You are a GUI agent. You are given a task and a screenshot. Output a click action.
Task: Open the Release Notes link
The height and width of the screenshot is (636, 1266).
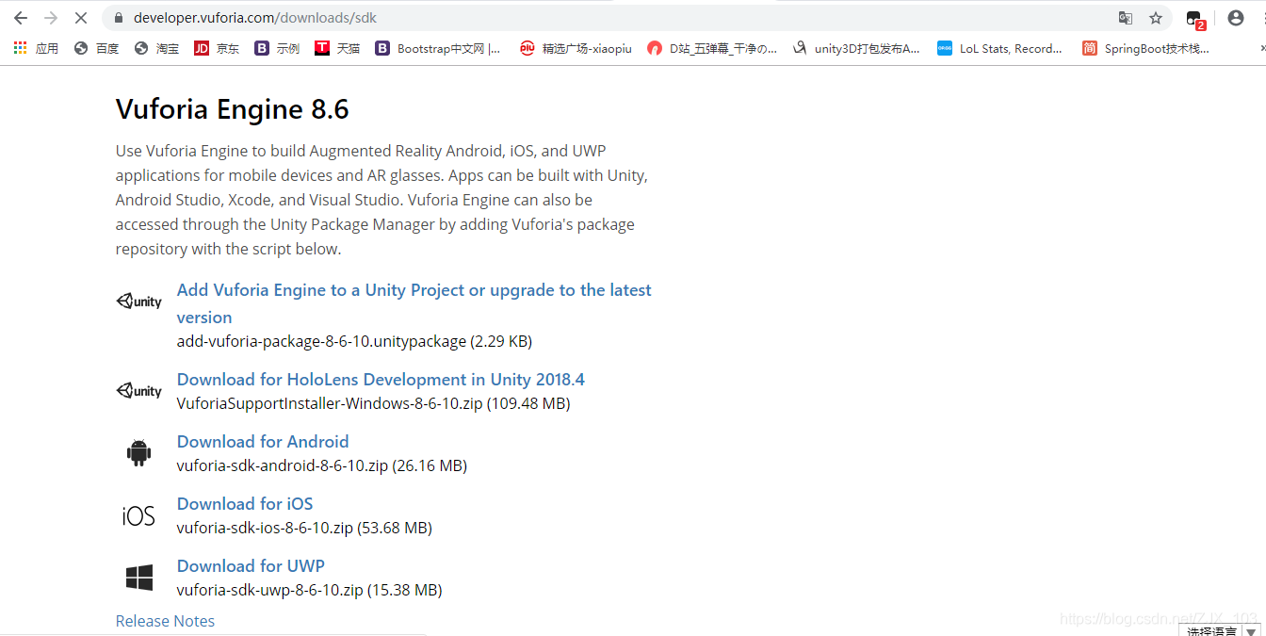click(x=165, y=621)
